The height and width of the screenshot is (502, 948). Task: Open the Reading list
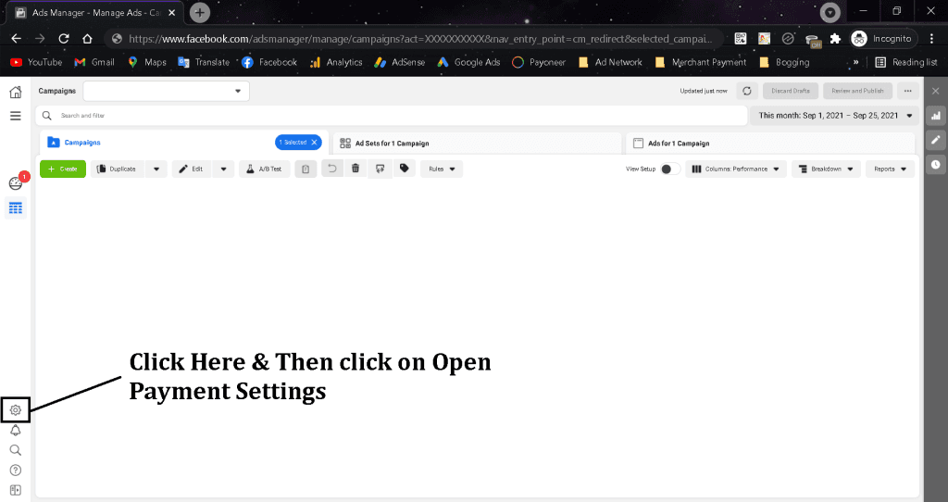906,62
